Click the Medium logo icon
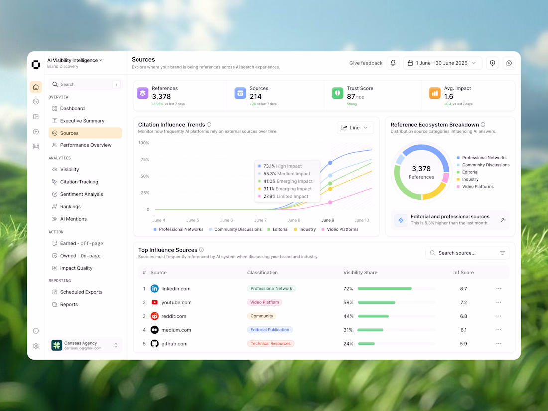548x411 pixels. 154,330
